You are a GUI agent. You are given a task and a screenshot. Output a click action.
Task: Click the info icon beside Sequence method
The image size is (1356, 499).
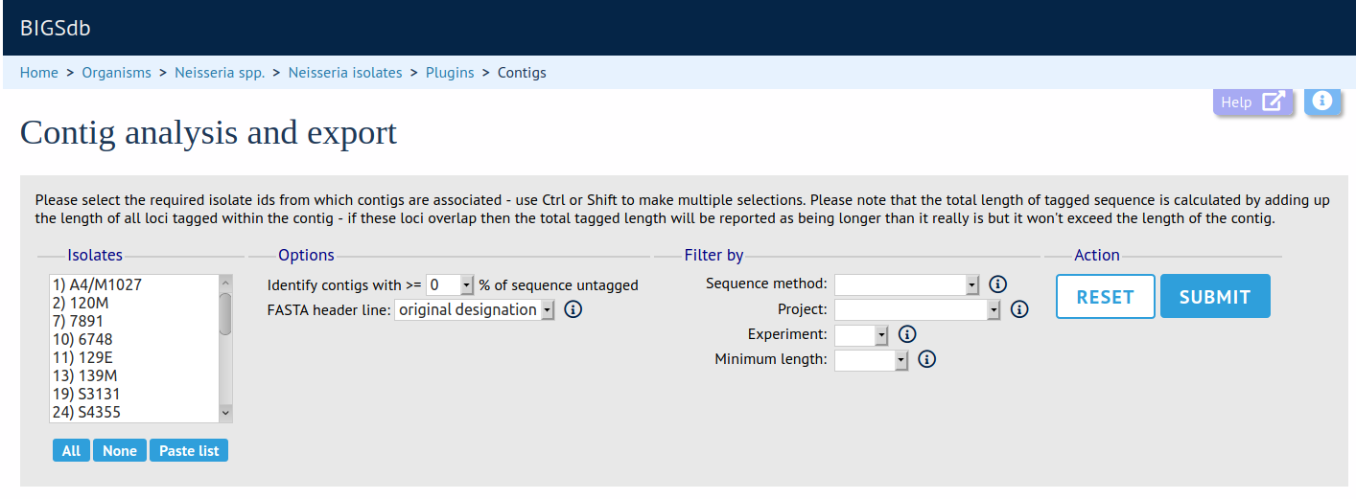pyautogui.click(x=997, y=284)
